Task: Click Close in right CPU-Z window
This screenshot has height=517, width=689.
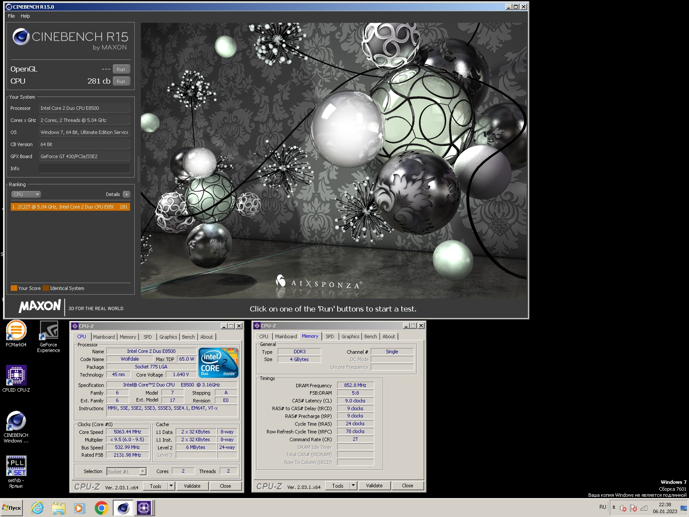Action: pos(407,486)
